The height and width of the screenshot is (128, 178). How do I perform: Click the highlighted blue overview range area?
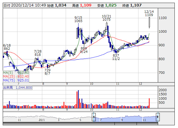point(126,119)
